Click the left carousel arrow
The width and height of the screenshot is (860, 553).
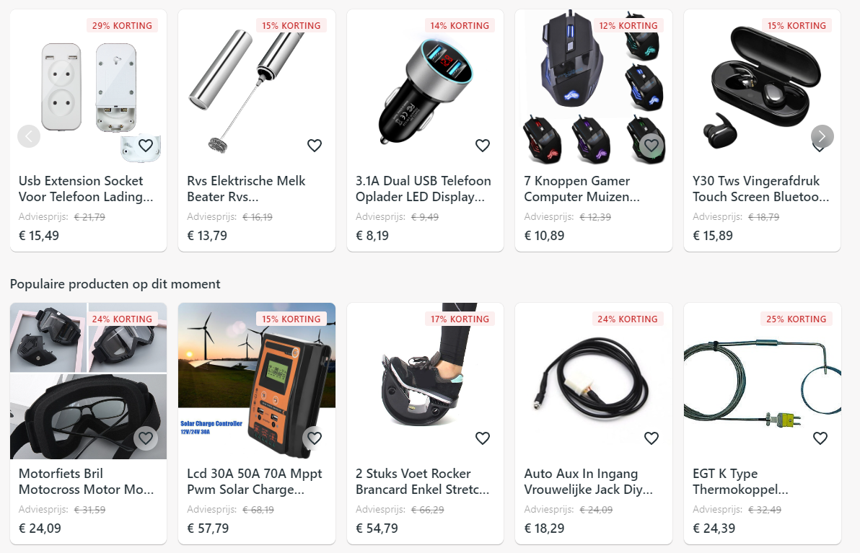29,136
